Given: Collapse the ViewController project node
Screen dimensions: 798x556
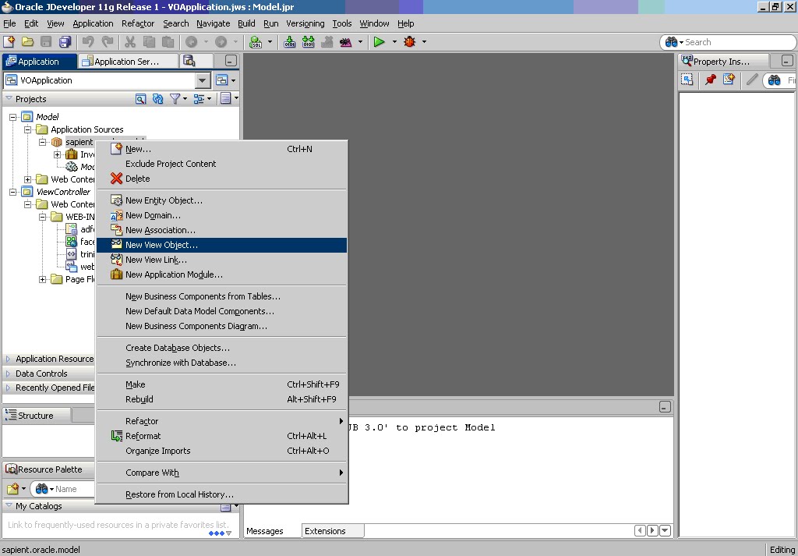Looking at the screenshot, I should 12,192.
